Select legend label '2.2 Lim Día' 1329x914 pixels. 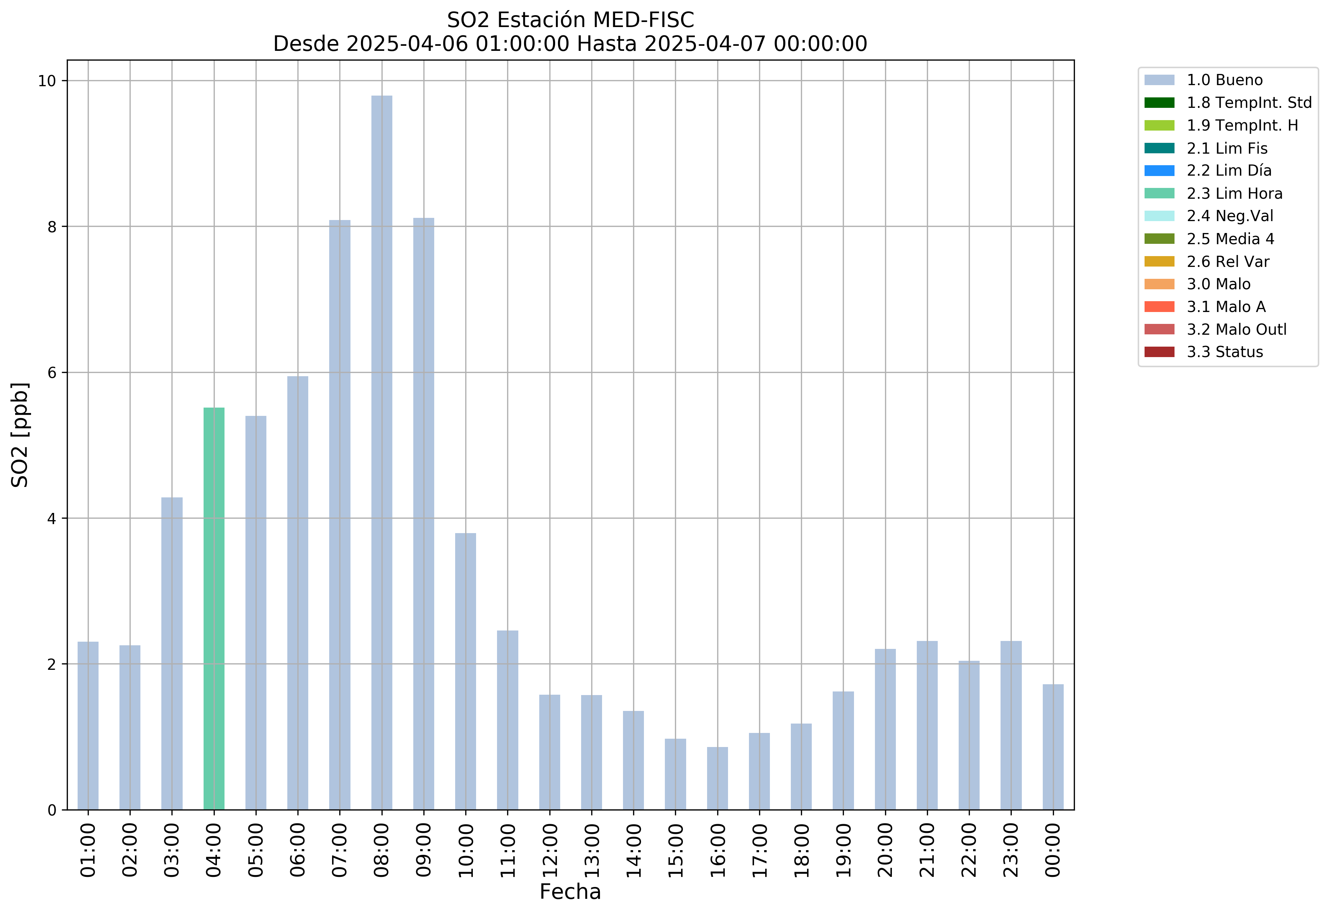click(x=1229, y=171)
